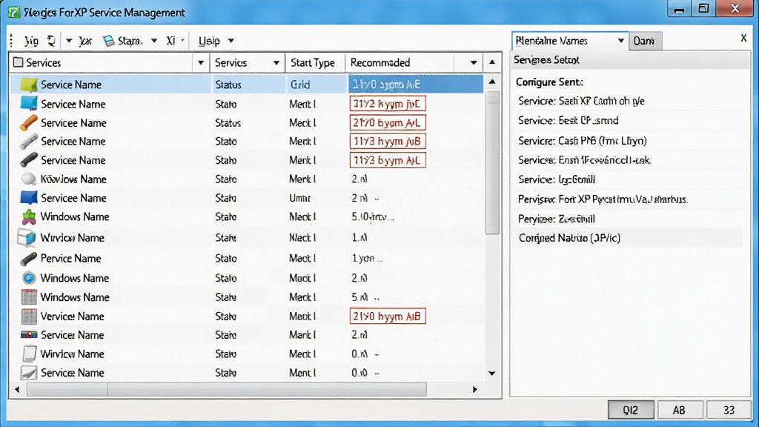Image resolution: width=759 pixels, height=427 pixels.
Task: Expand the Plendalne Mames combo box
Action: point(570,41)
